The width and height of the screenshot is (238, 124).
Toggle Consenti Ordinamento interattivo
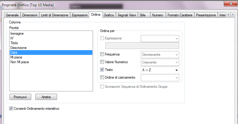(11, 109)
